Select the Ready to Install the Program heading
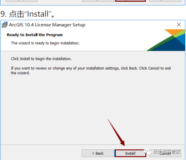The image size is (186, 160). tap(35, 35)
